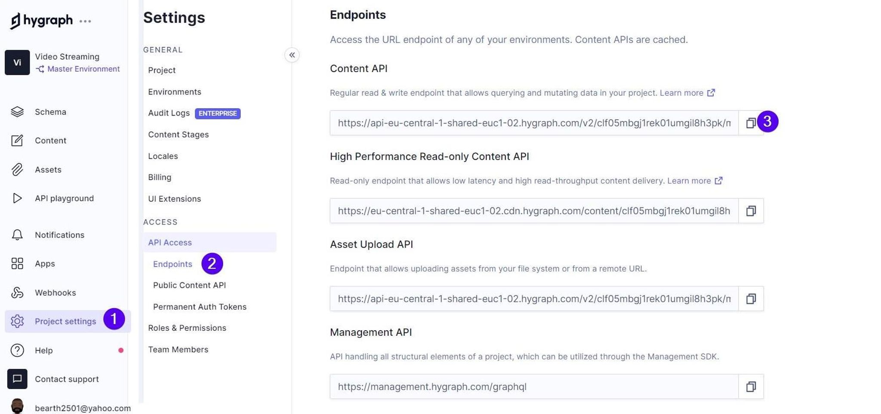881x414 pixels.
Task: Copy the High Performance Read-only endpoint URL
Action: pyautogui.click(x=751, y=211)
